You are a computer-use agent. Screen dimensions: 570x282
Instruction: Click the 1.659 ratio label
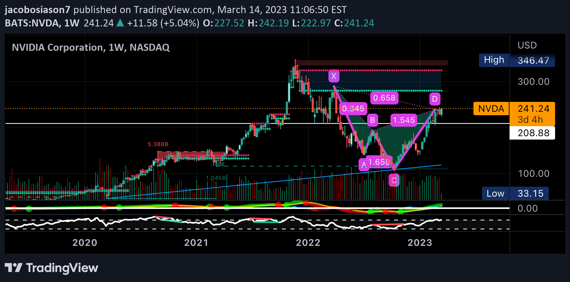click(x=379, y=162)
